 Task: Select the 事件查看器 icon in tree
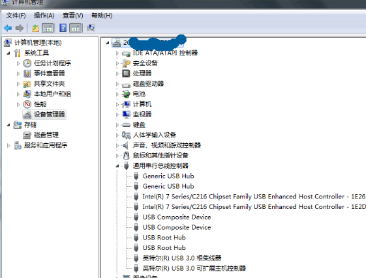pos(27,74)
